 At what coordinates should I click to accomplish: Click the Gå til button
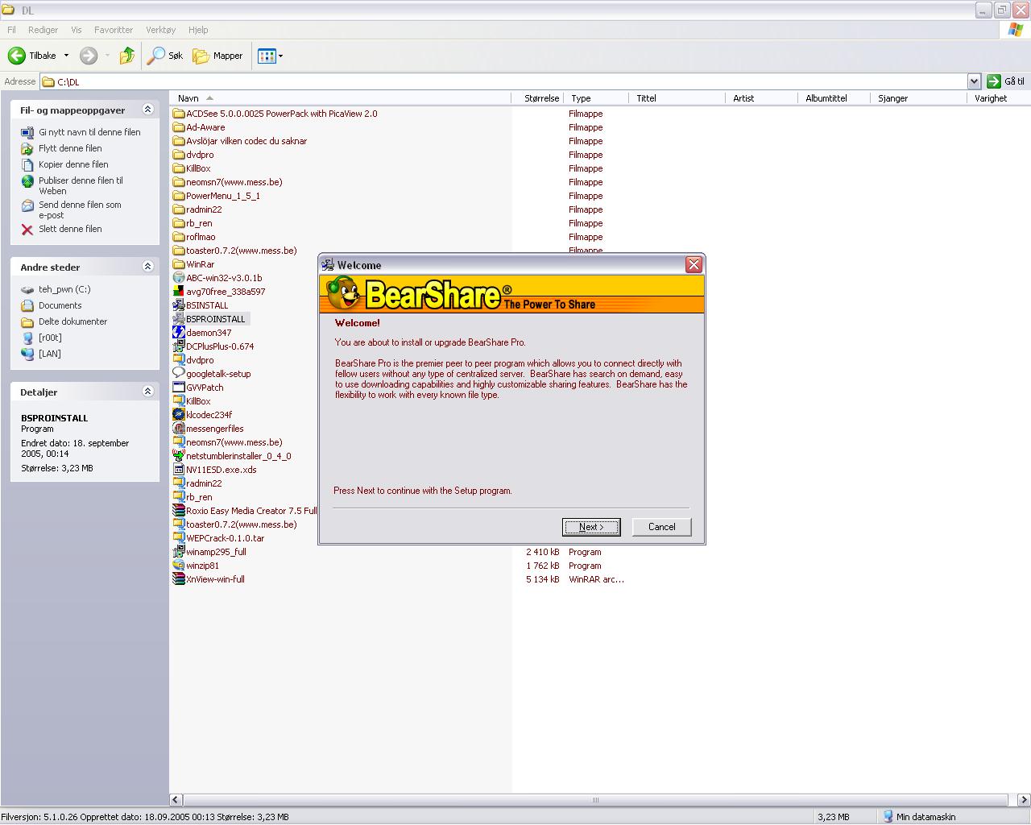pos(1006,81)
